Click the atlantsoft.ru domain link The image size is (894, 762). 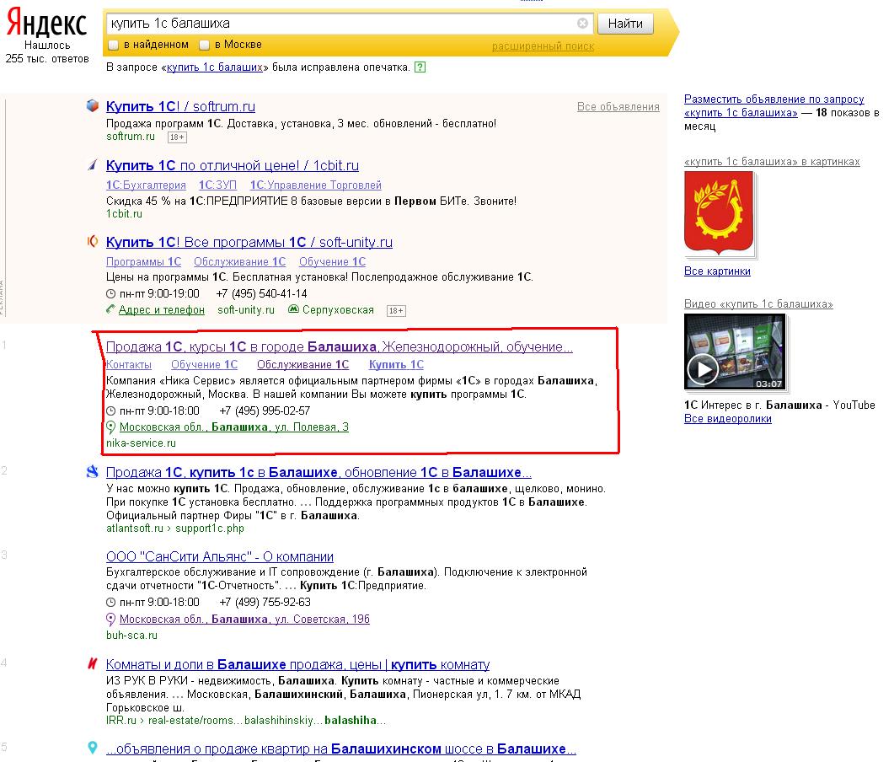(135, 529)
